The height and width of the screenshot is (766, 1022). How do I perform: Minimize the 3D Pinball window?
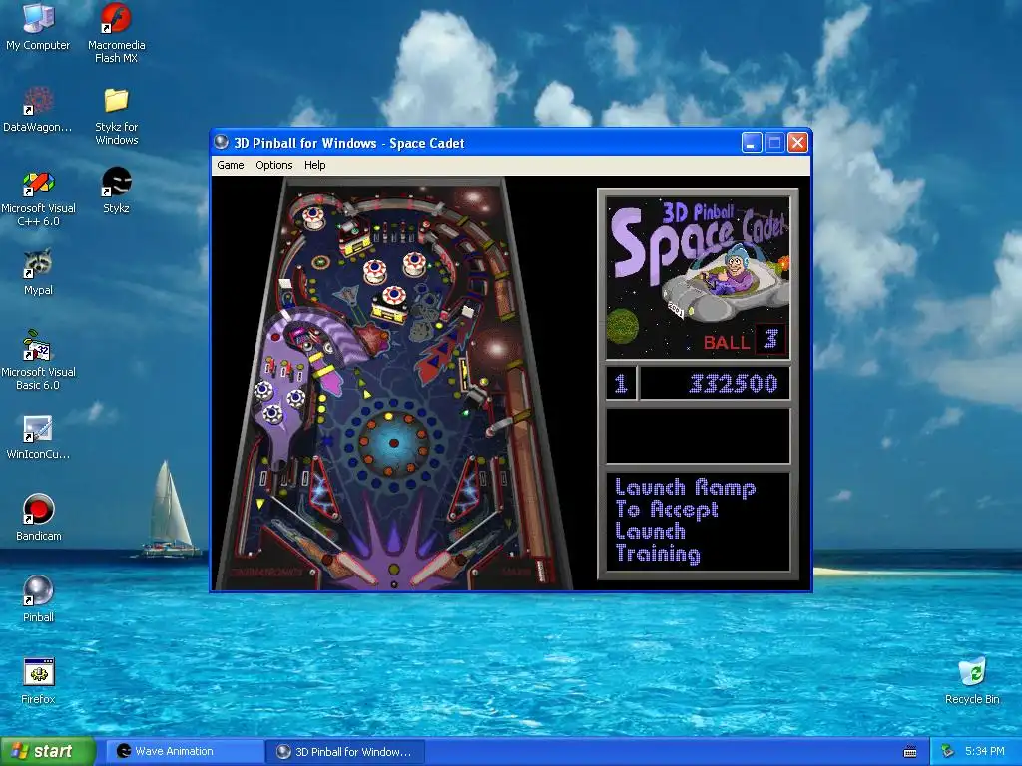752,142
